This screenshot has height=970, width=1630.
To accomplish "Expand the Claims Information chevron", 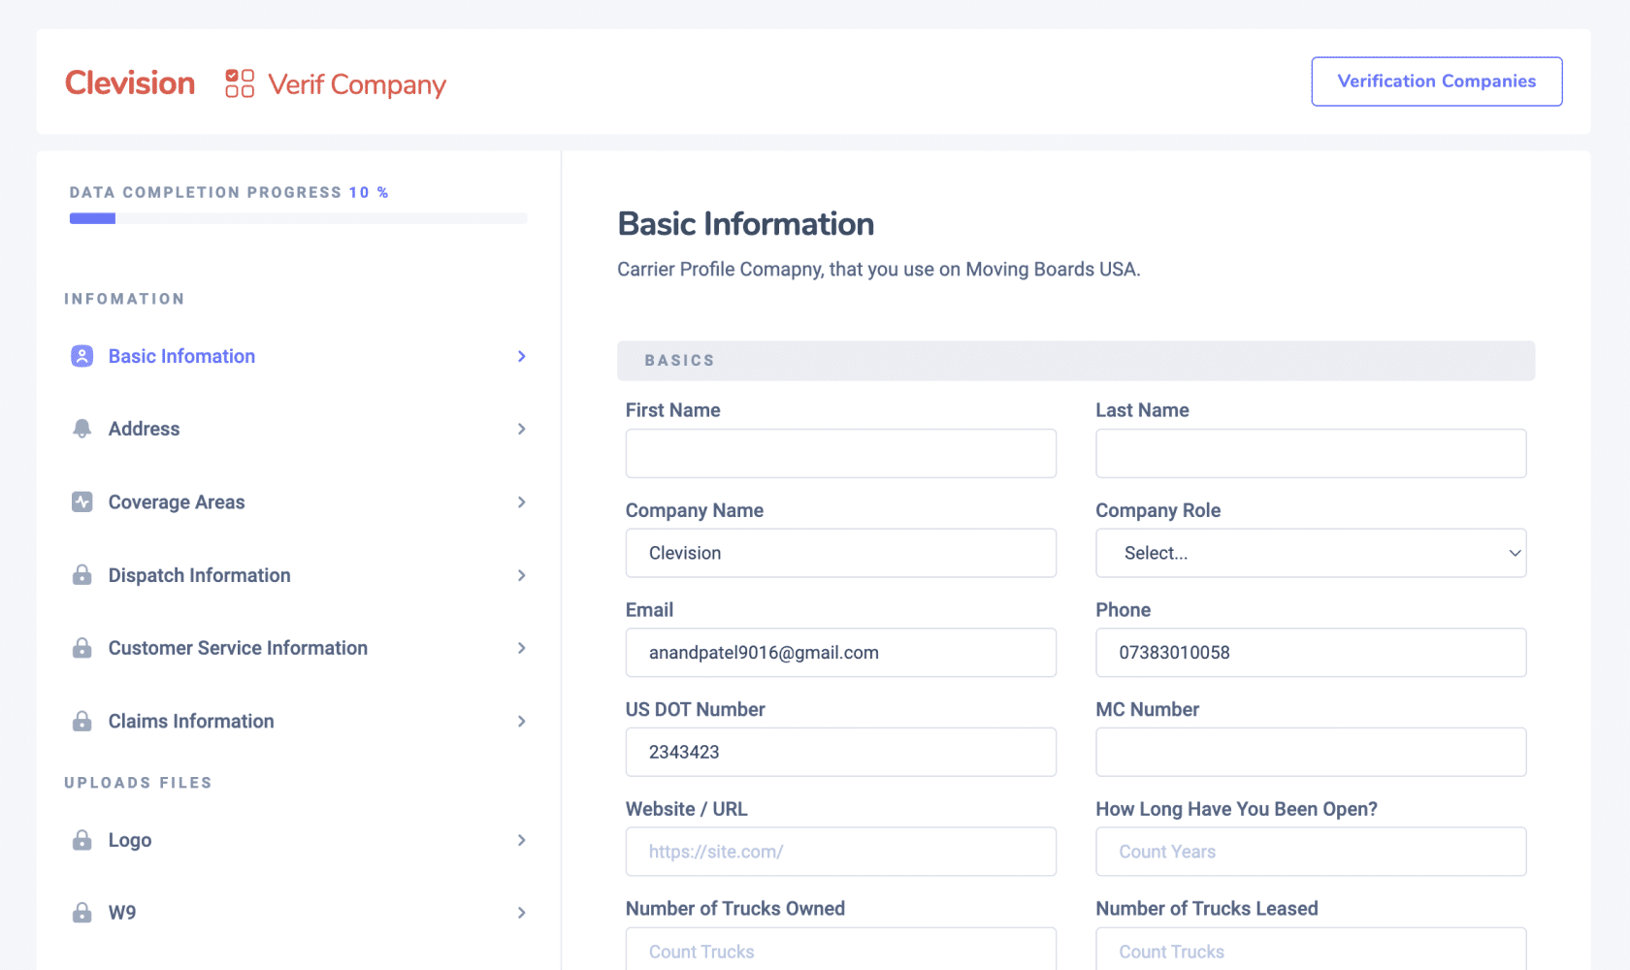I will 521,721.
